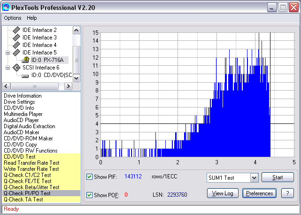Close the PlexTools Professional window
Viewport: 301px width, 215px height.
click(x=294, y=8)
